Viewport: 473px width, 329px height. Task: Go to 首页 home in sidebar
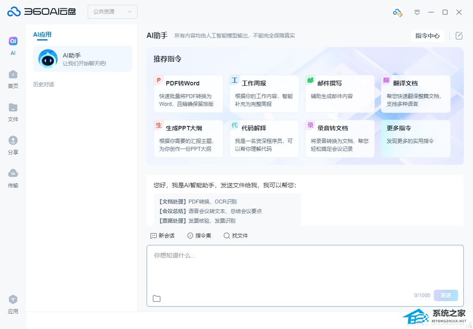[13, 79]
